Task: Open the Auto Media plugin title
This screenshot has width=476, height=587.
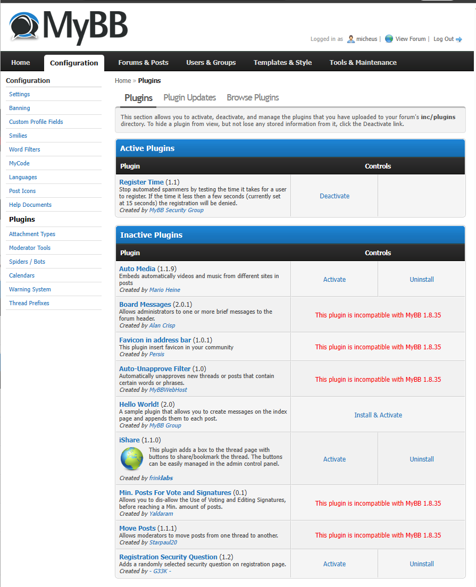Action: 137,269
